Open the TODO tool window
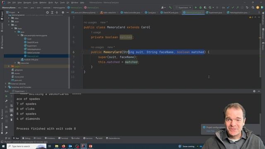The height and width of the screenshot is (149, 265). click(37, 138)
